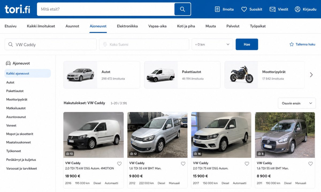
Task: Select Kaikki ajoneuvot in the sidebar
Action: click(28, 73)
